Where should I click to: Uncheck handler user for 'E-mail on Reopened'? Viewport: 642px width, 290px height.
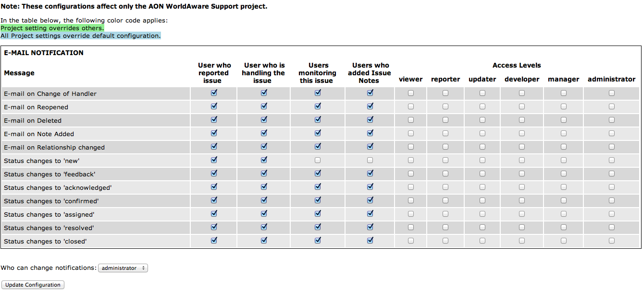[x=264, y=107]
